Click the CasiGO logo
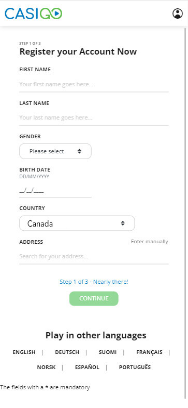The width and height of the screenshot is (188, 408). tap(34, 14)
